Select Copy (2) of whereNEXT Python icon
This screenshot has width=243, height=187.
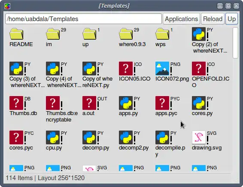point(199,34)
